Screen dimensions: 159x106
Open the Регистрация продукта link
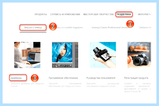point(136,78)
